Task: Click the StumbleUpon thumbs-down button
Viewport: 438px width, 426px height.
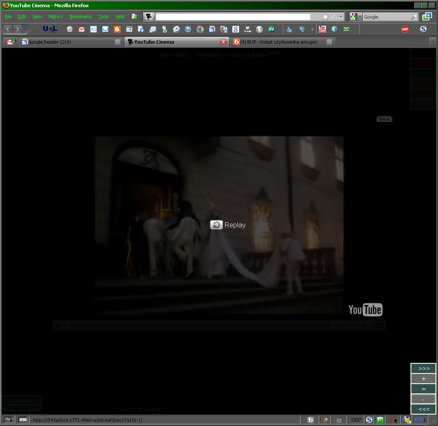Action: click(x=302, y=29)
